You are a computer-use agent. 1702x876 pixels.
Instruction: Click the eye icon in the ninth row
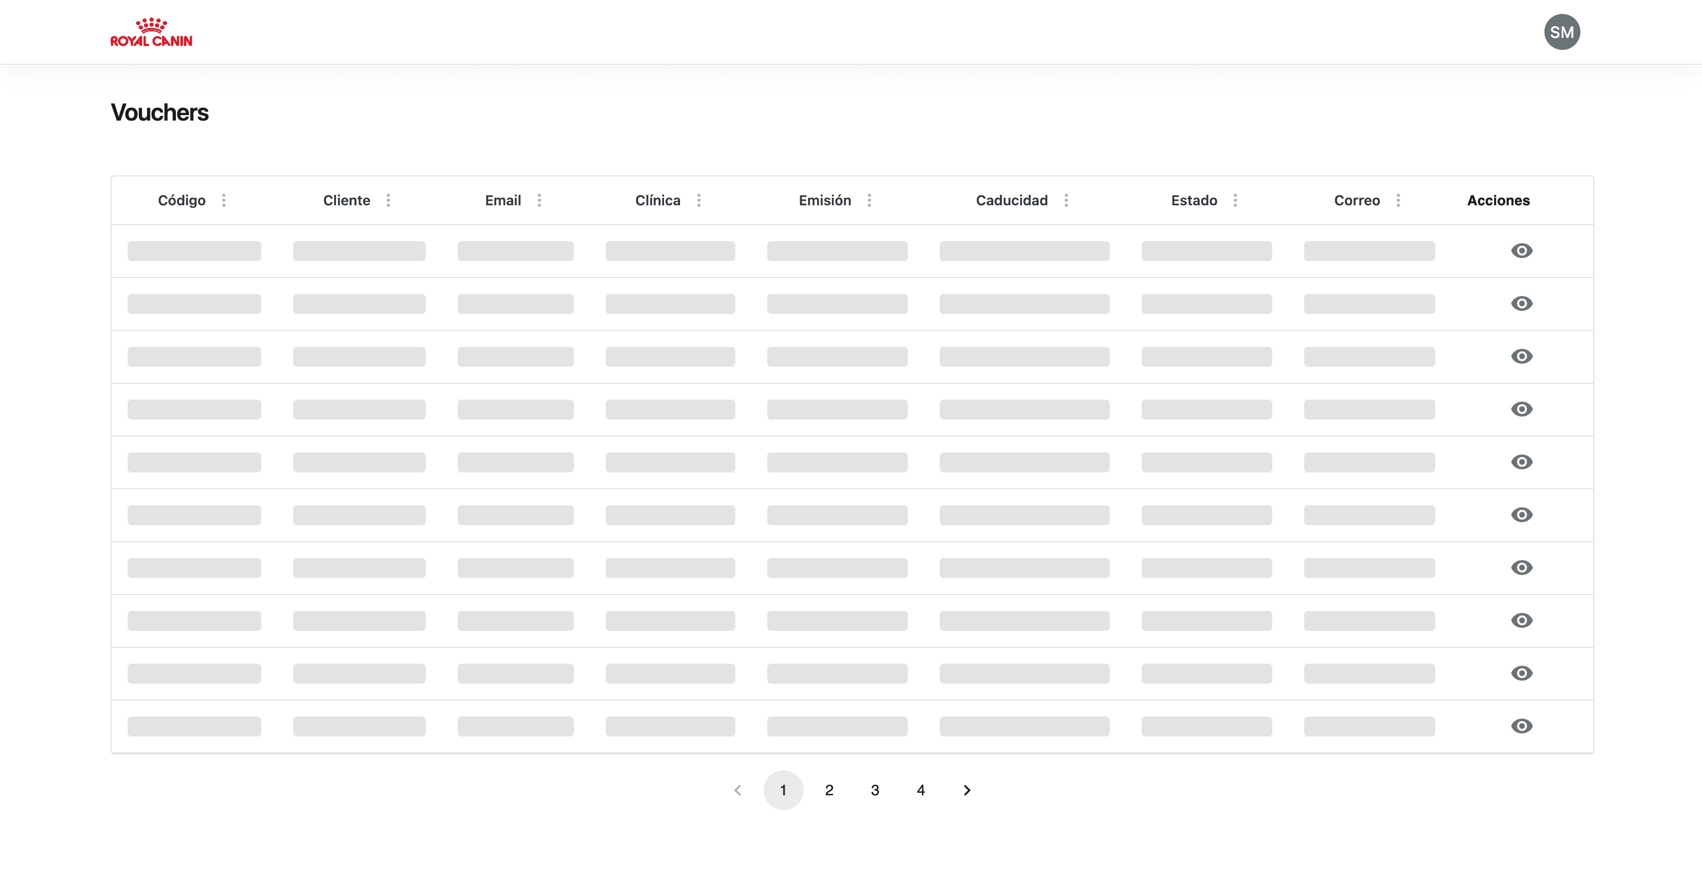[1521, 674]
